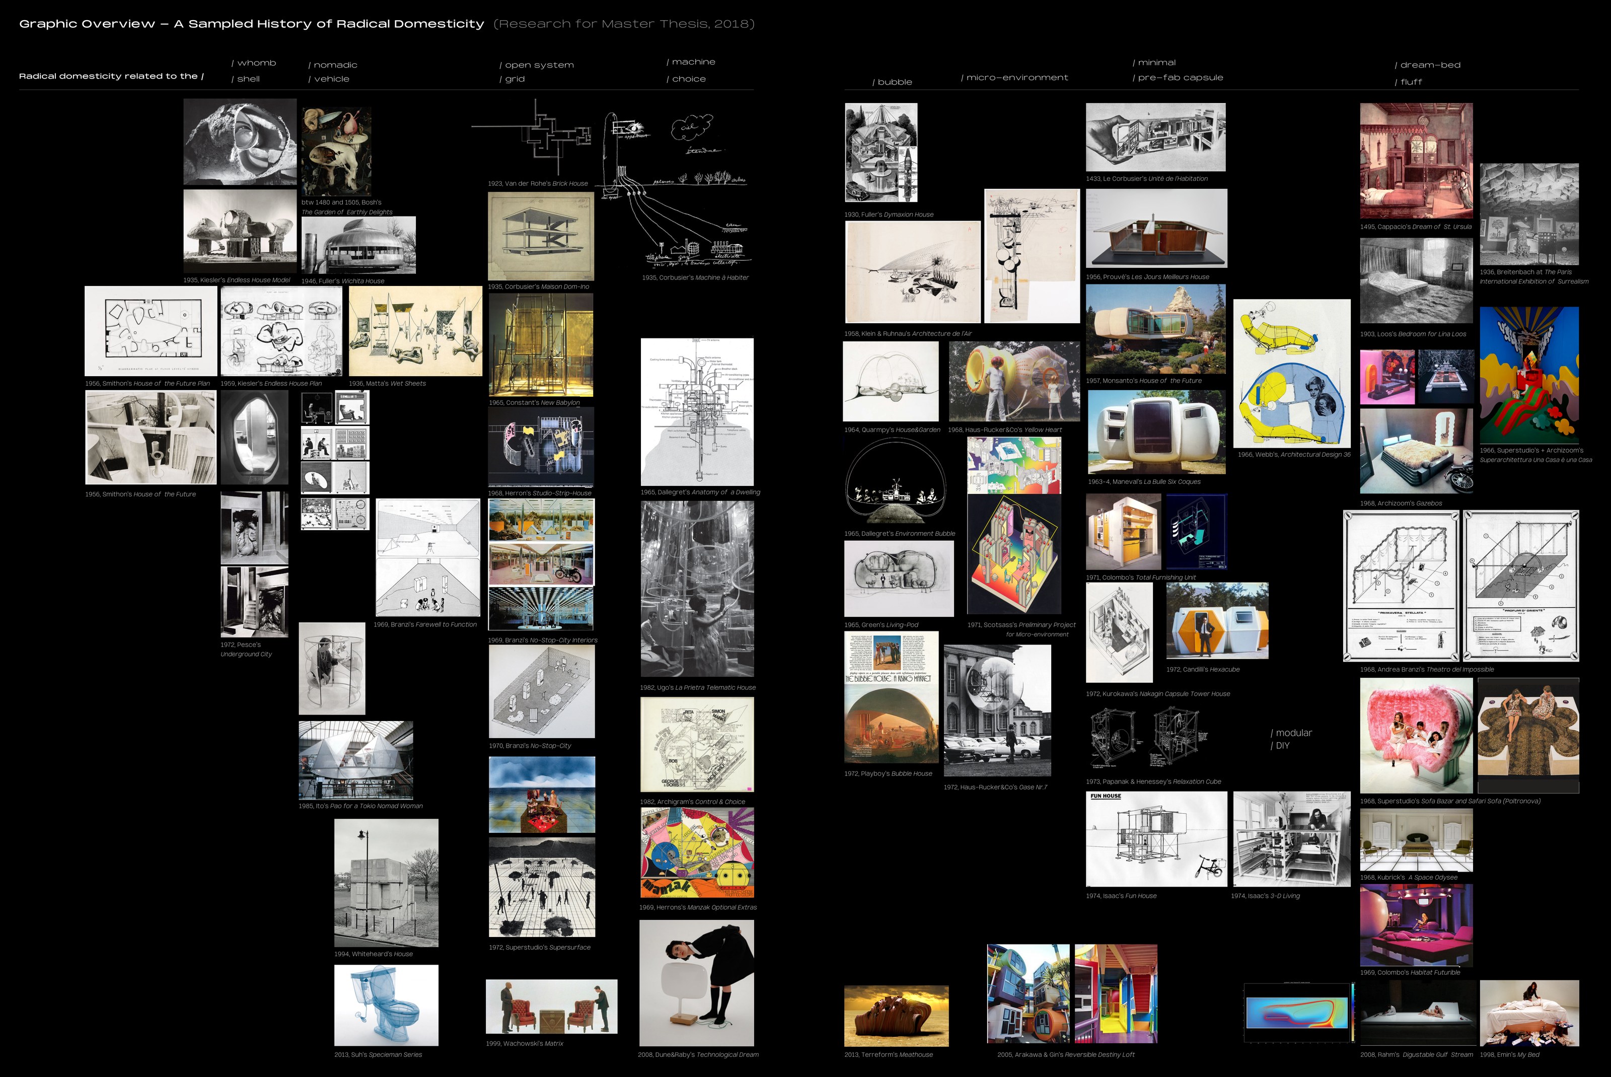Screen dimensions: 1611x1077
Task: Open Whiteread's House photograph
Action: [386, 883]
